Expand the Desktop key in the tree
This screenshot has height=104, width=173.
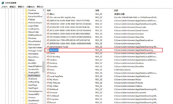[23, 10]
